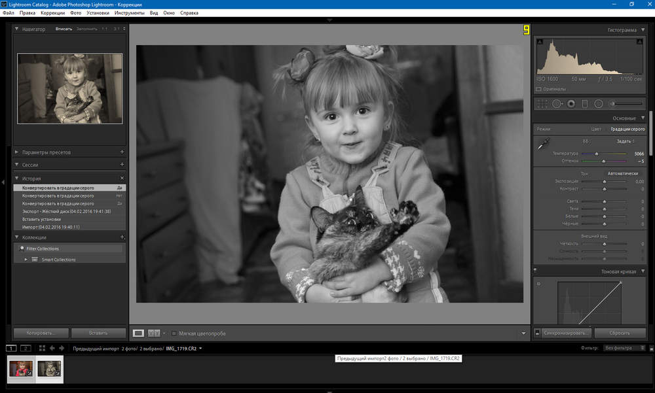Viewport: 655px width, 393px height.
Task: Toggle the Оригиналы checkbox under the histogram
Action: coord(538,89)
